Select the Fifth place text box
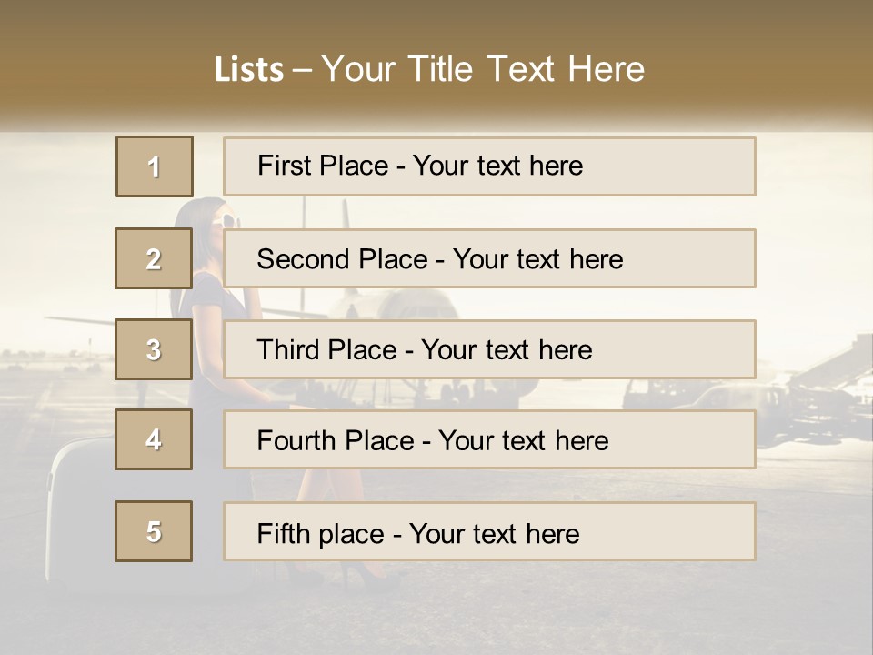This screenshot has height=655, width=873. click(x=489, y=531)
